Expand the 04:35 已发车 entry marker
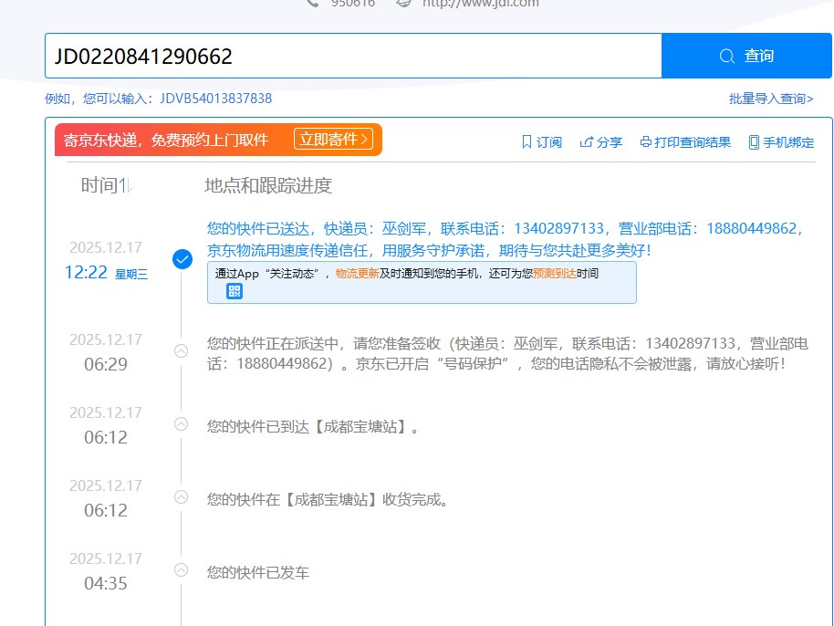The width and height of the screenshot is (834, 626). tap(181, 569)
